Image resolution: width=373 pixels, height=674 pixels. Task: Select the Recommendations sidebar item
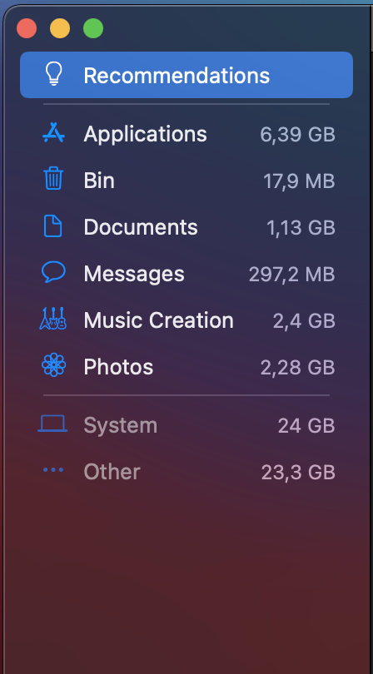(x=186, y=75)
